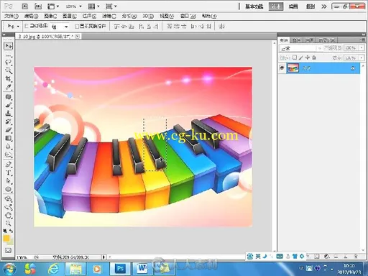Screen dimensions: 368x276
Task: Select the Hand tool
Action: coord(9,215)
